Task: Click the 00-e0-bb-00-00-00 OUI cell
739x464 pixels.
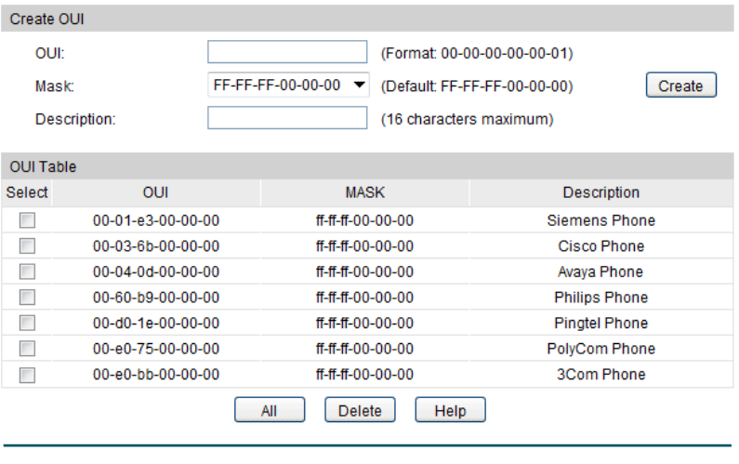Action: [155, 375]
